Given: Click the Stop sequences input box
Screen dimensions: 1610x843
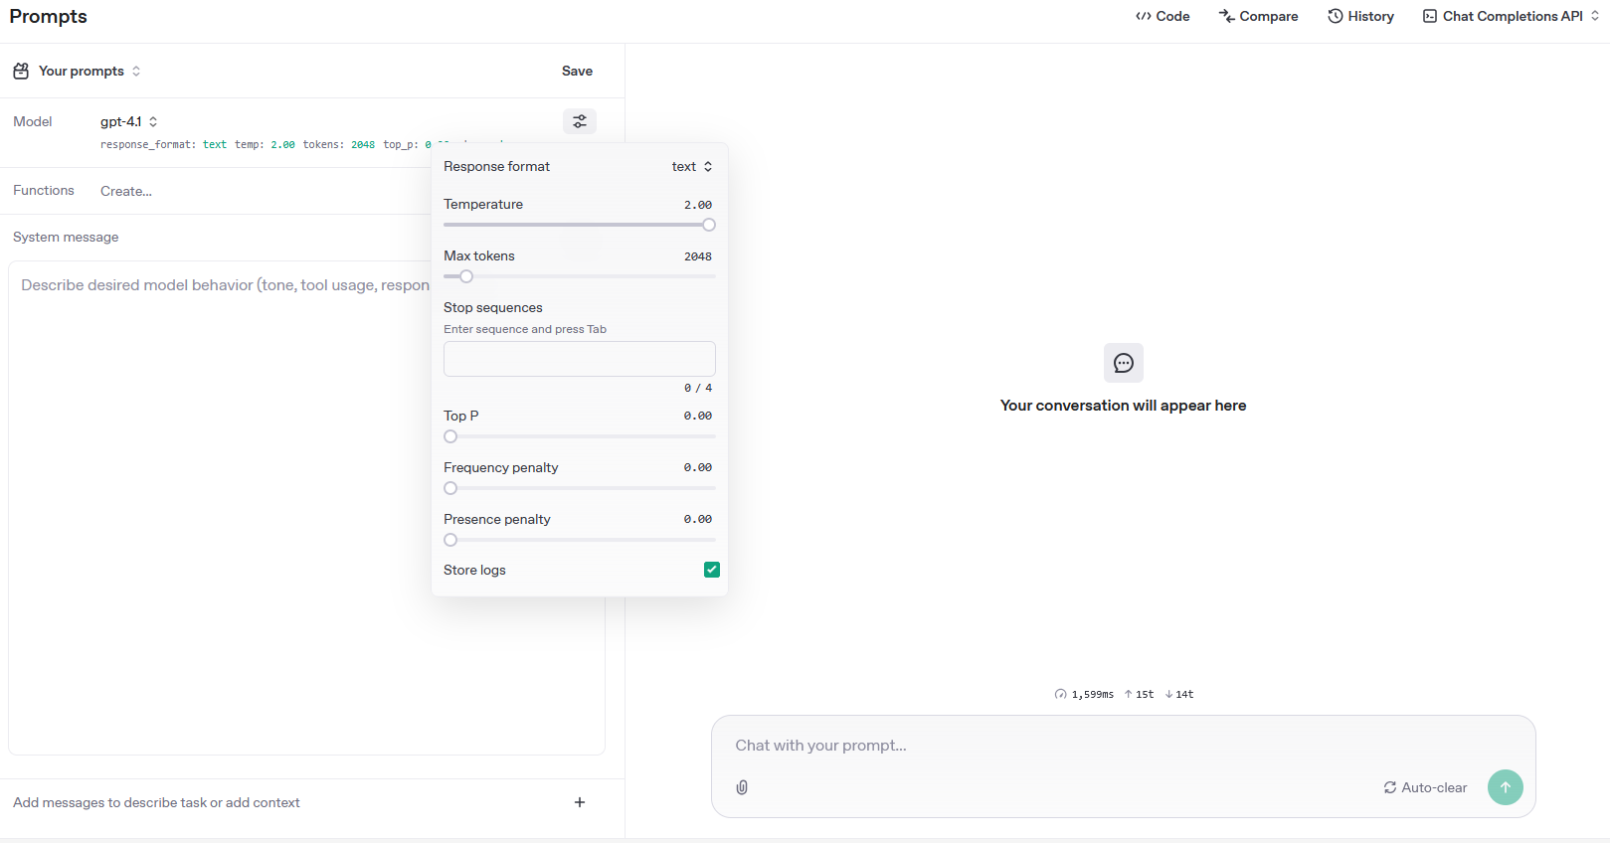Looking at the screenshot, I should pyautogui.click(x=580, y=359).
